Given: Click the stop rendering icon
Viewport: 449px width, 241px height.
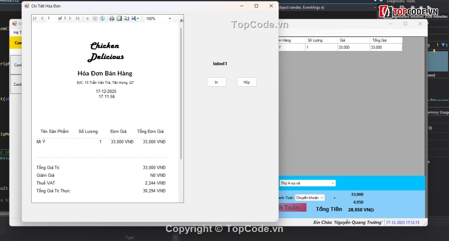Looking at the screenshot, I should (95, 18).
